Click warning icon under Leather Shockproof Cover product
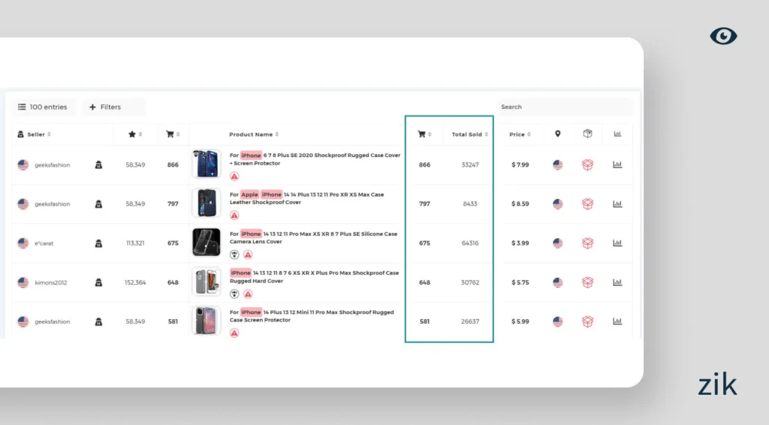 pos(234,216)
